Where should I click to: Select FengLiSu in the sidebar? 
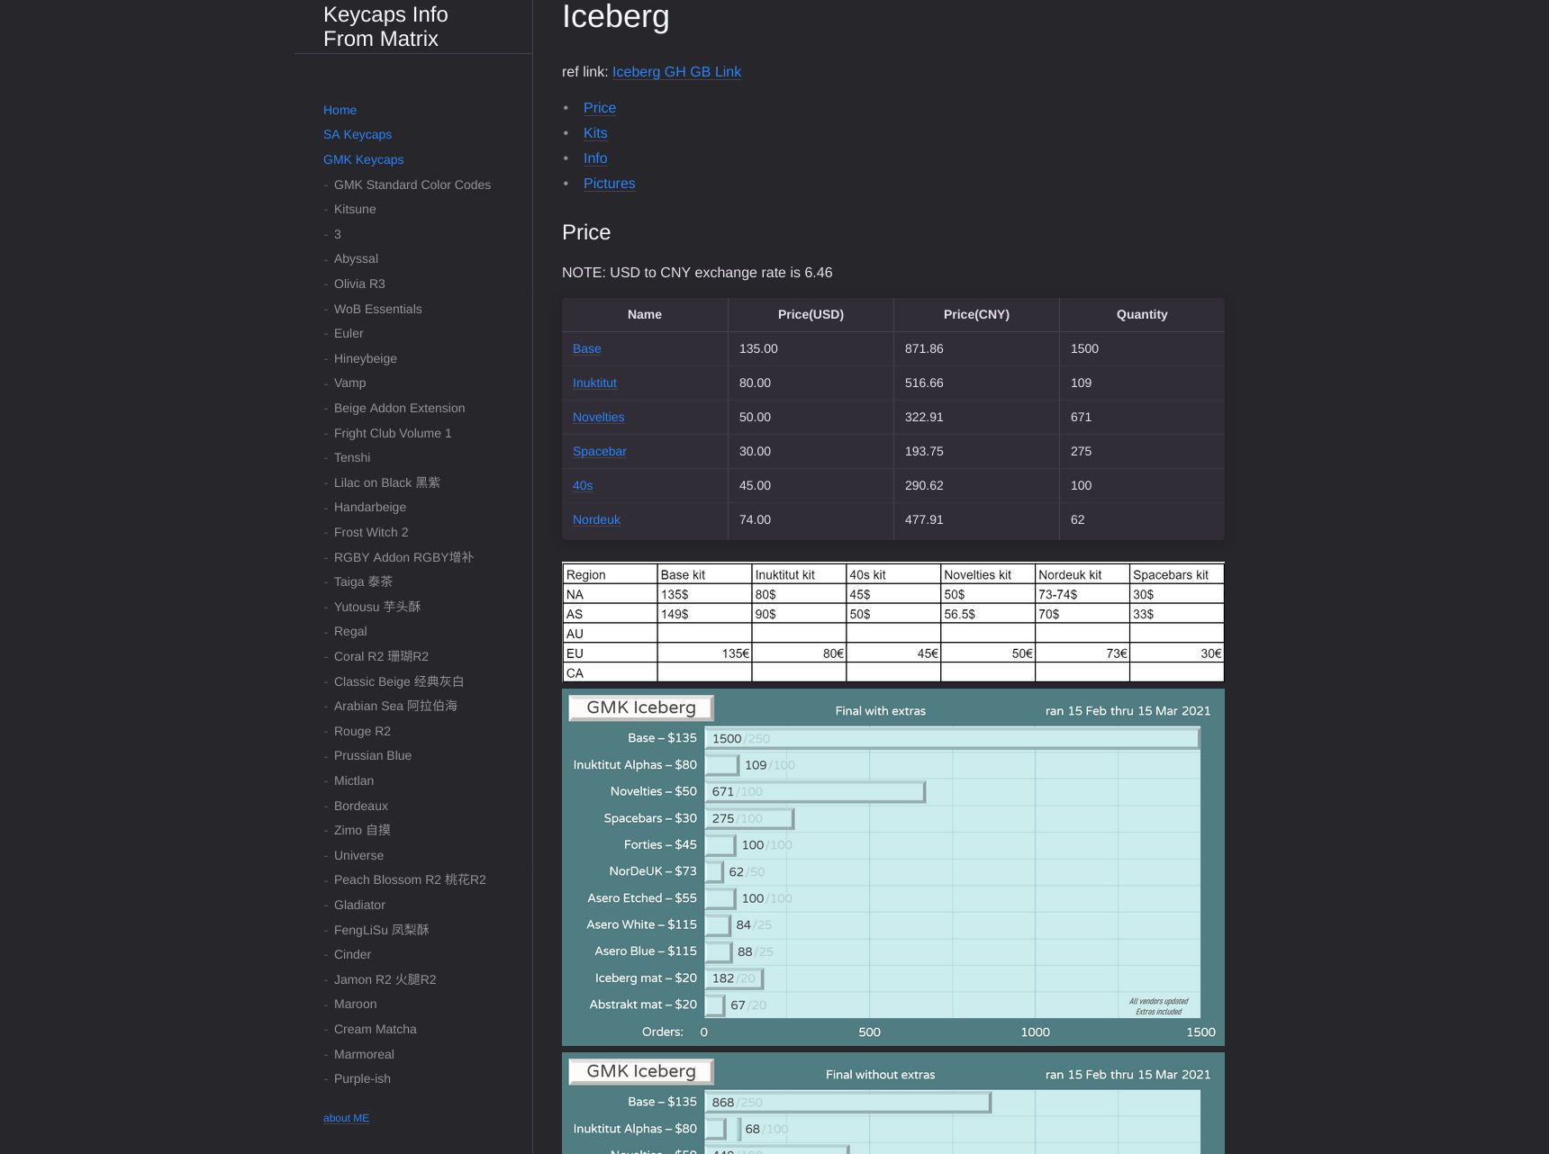point(381,931)
